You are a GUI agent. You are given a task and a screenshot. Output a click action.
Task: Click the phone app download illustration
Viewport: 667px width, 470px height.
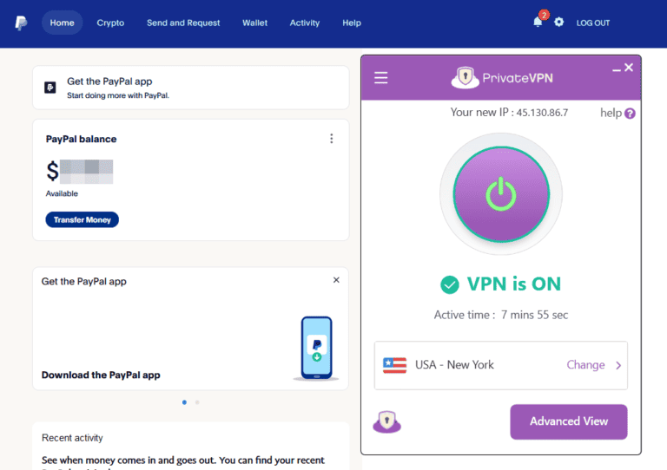(x=316, y=349)
